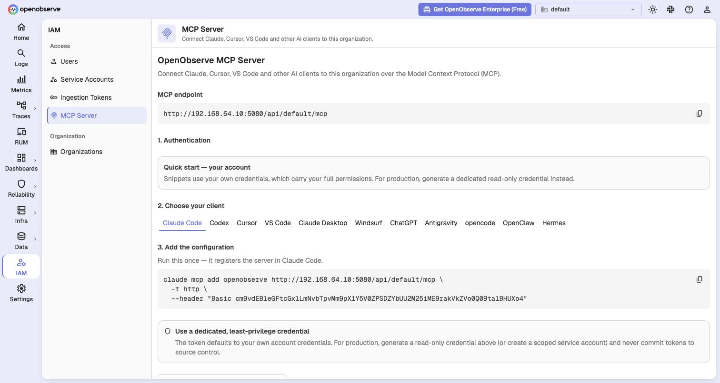Open Users in the IAM menu
Screen dimensions: 720x383
[x=97, y=61]
